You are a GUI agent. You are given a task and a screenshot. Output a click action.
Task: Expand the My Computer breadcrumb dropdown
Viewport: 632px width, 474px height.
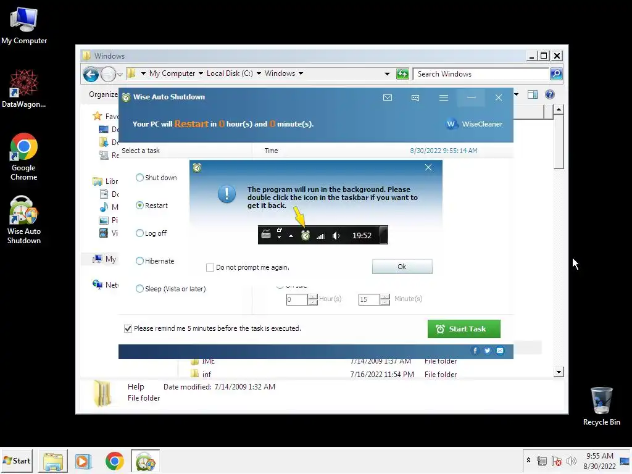pyautogui.click(x=201, y=73)
